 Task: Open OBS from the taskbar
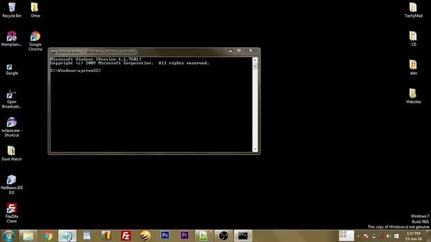(x=224, y=236)
